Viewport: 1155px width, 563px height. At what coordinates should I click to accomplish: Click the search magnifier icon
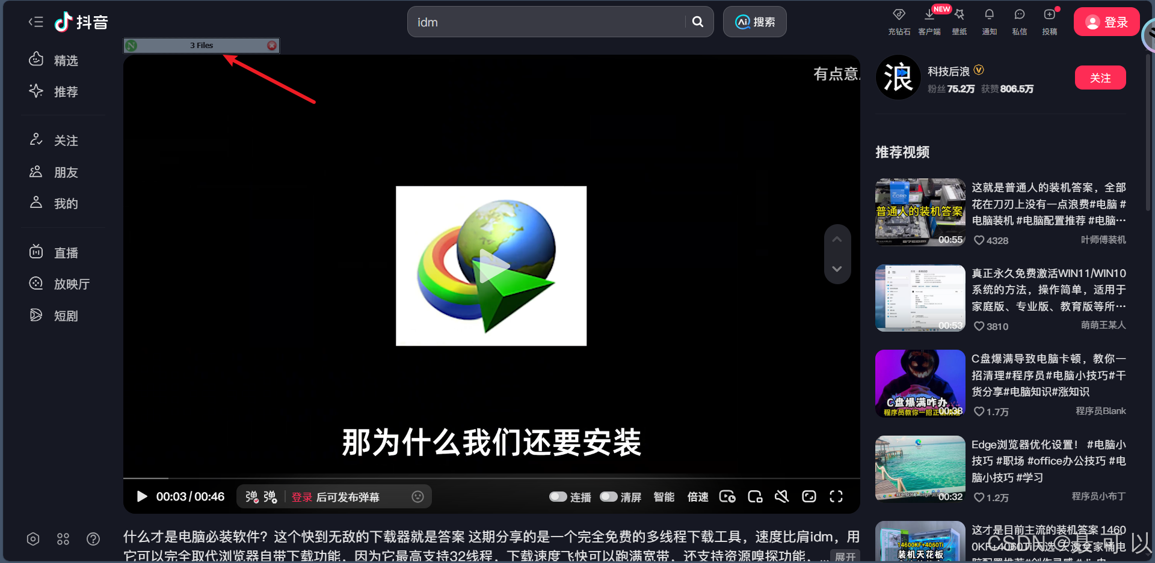698,22
